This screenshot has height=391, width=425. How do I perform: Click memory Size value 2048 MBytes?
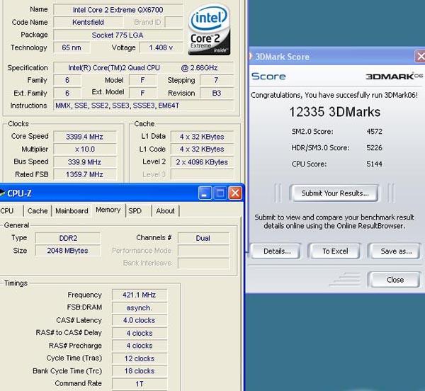[68, 251]
